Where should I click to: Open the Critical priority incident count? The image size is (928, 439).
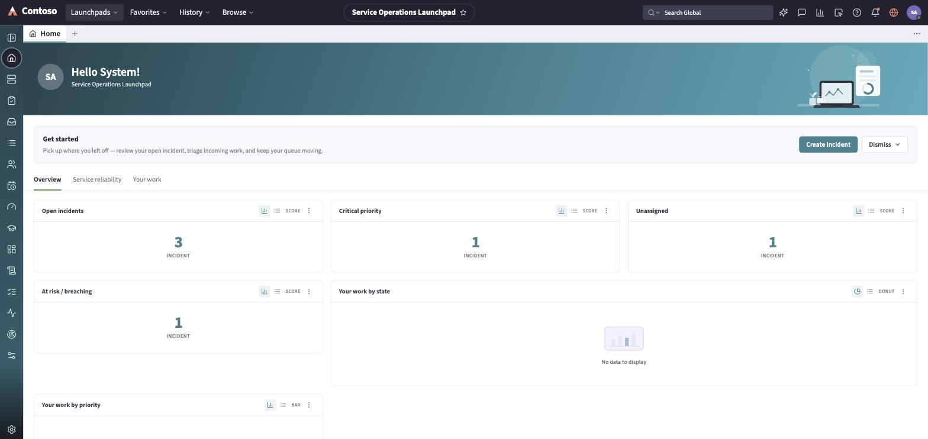[475, 242]
